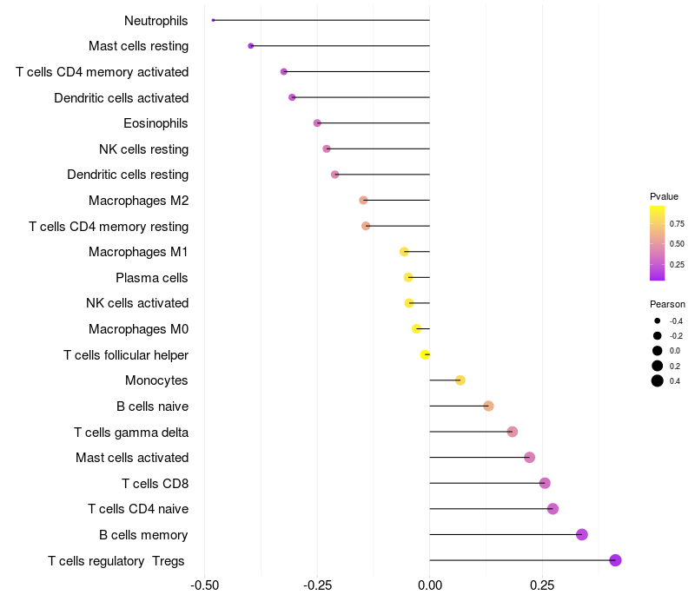Click the Pearson -0.4 legend circle

click(658, 321)
